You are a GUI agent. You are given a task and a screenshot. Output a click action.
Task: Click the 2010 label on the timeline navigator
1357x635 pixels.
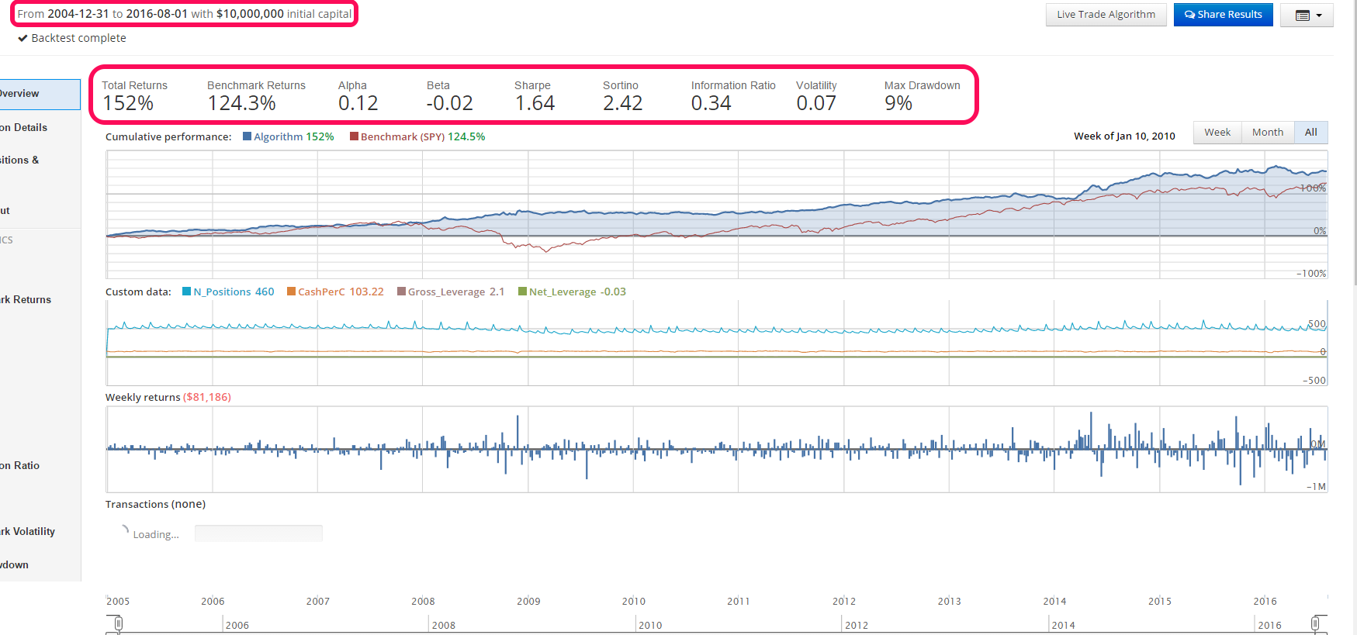(650, 625)
